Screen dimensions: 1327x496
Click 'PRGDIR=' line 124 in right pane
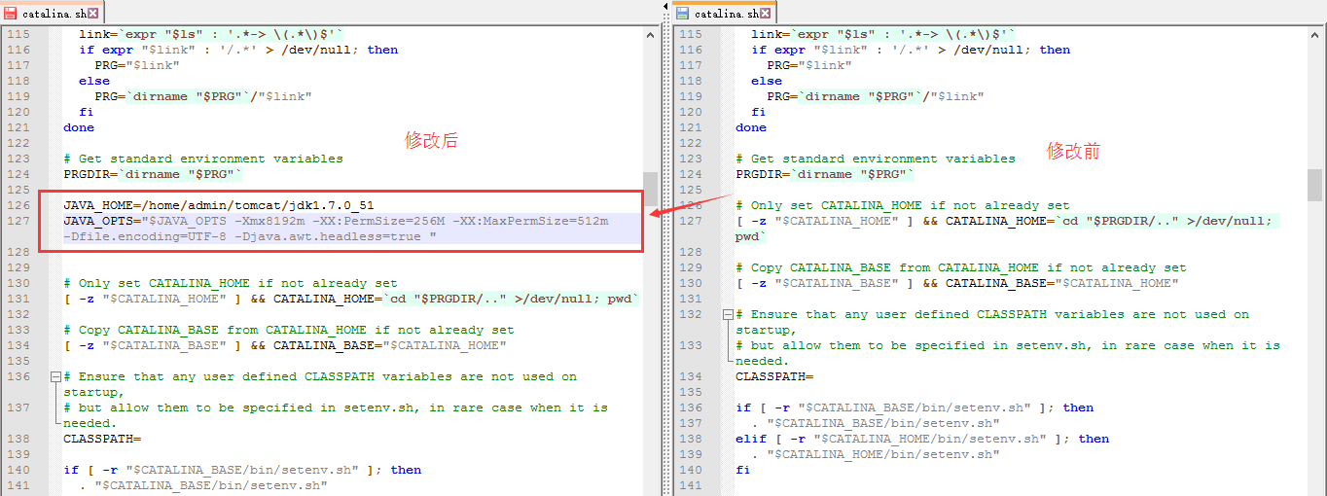(x=825, y=174)
